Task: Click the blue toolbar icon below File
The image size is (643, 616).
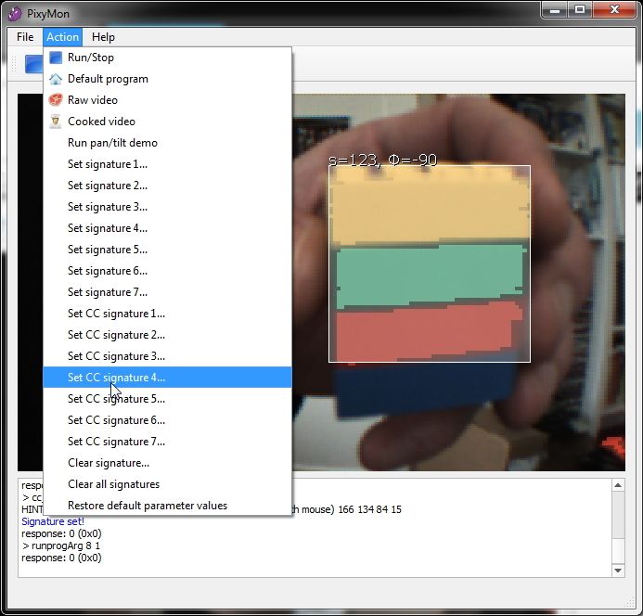Action: [x=32, y=64]
